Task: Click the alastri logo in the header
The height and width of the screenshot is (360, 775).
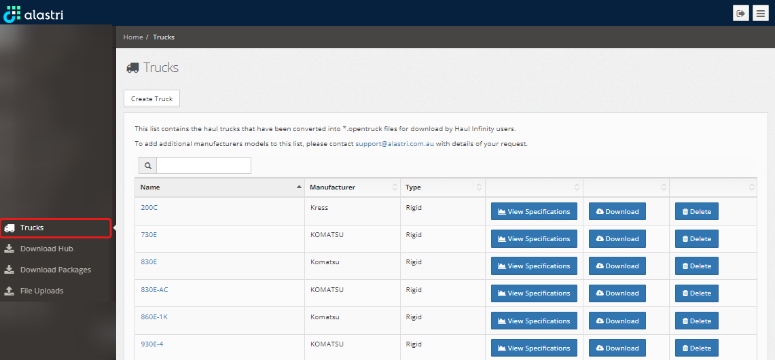Action: (34, 13)
